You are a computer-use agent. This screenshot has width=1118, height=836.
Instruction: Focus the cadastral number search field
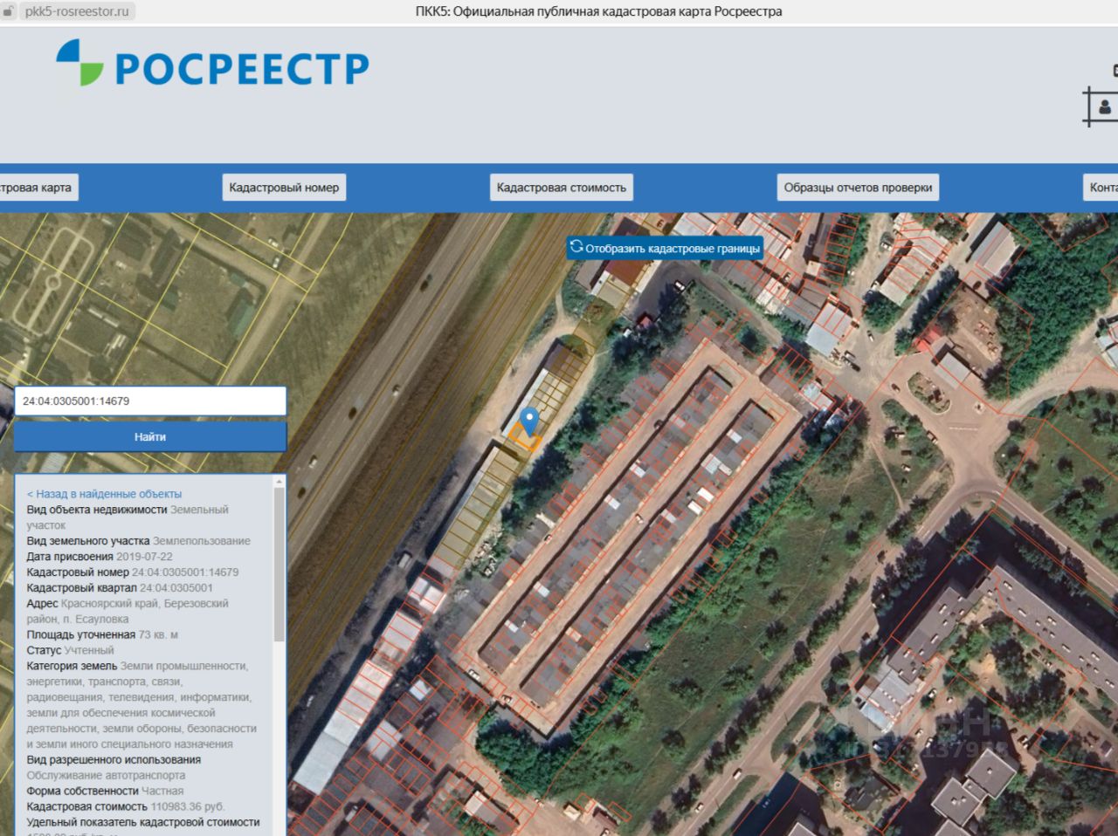[x=150, y=401]
